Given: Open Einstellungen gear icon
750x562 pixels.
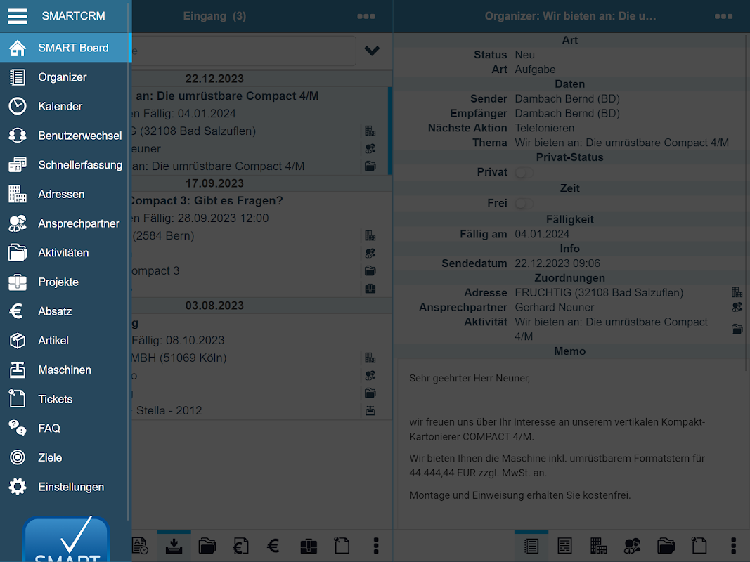Looking at the screenshot, I should [x=18, y=487].
